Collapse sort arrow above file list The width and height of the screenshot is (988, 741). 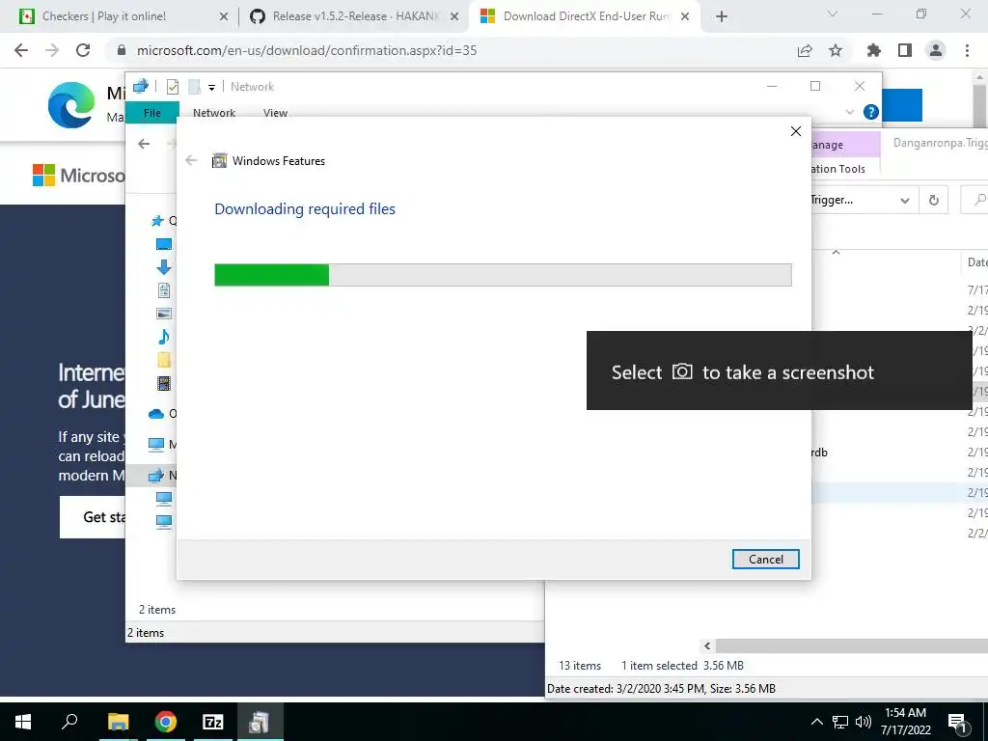pos(837,252)
